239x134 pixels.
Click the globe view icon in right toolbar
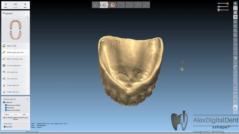tap(235, 12)
